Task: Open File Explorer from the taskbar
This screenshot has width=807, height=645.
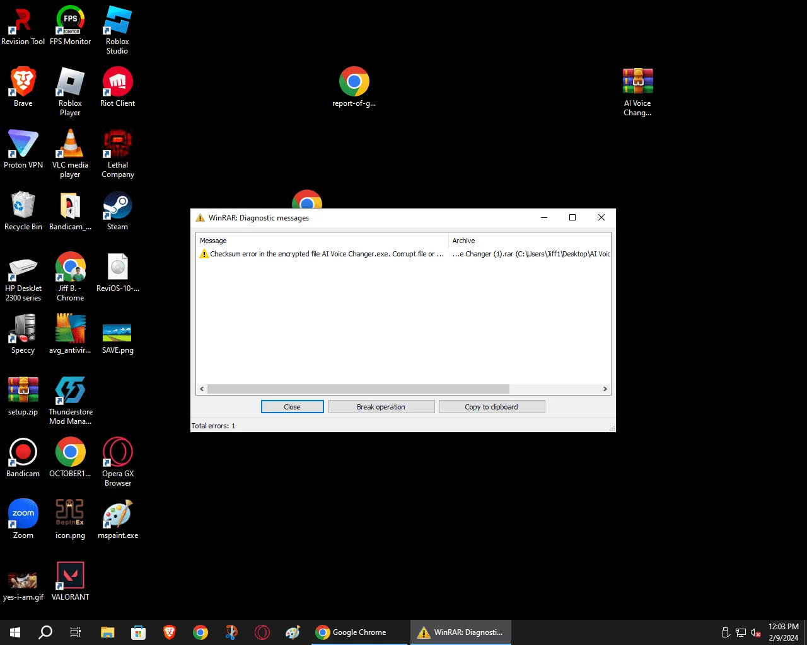Action: 108,632
